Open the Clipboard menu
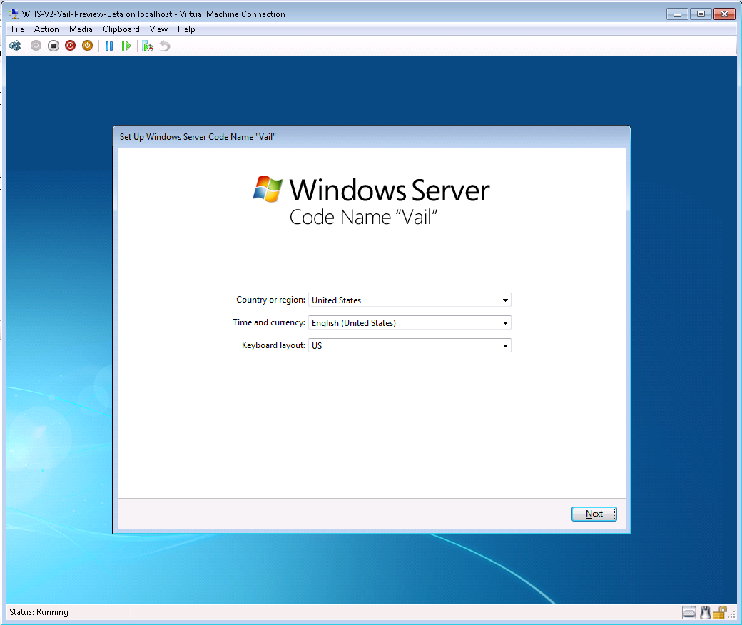This screenshot has width=742, height=625. pyautogui.click(x=121, y=29)
